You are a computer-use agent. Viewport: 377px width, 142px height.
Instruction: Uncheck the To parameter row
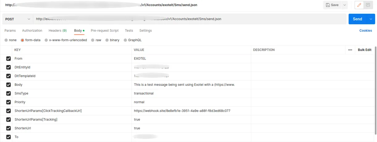(8, 137)
